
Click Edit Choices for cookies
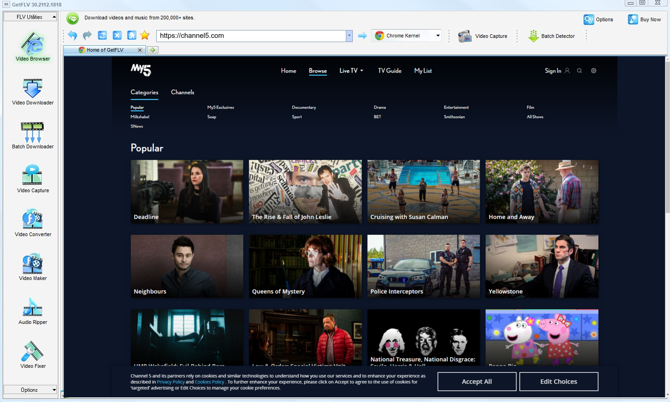click(559, 382)
